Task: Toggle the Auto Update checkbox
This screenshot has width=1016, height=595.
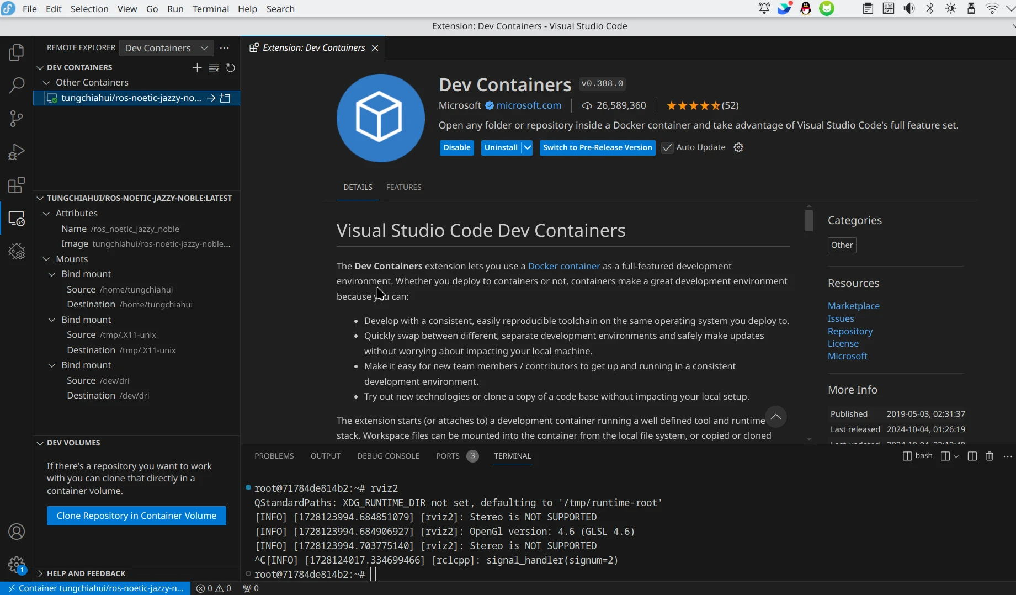Action: click(x=667, y=147)
